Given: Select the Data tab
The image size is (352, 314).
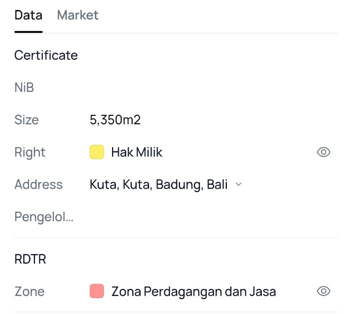Looking at the screenshot, I should [x=28, y=15].
